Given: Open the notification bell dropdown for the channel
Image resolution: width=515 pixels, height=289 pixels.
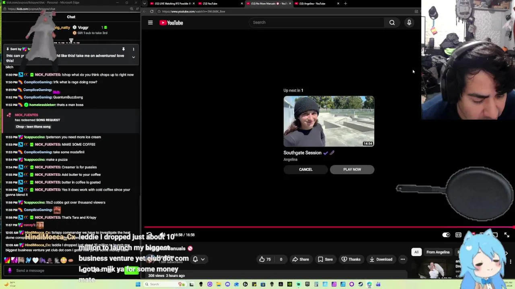Looking at the screenshot, I should point(199,259).
